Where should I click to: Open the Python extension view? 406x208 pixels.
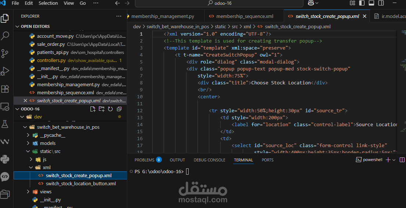point(5,159)
